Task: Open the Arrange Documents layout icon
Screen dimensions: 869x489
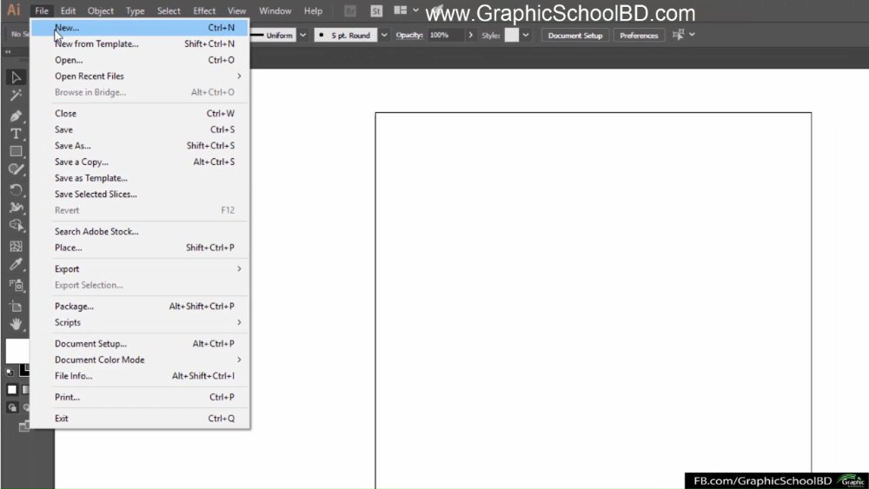Action: (400, 10)
